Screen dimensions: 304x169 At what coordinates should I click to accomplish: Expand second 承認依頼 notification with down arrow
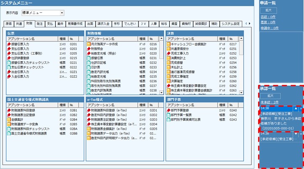click(296, 133)
